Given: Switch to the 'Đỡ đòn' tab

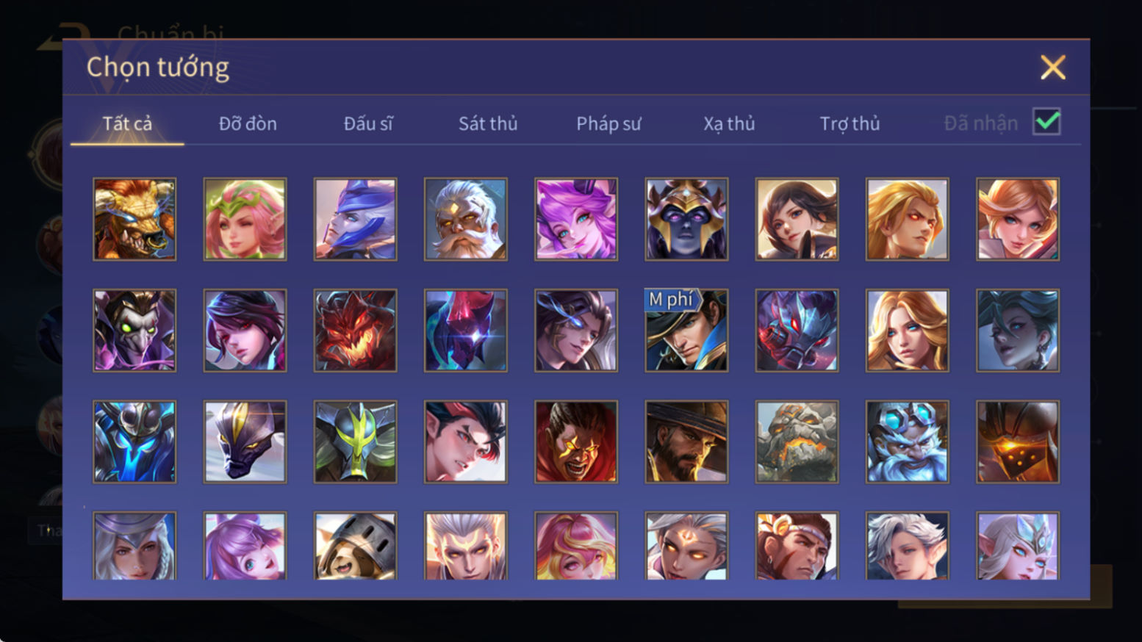Looking at the screenshot, I should (248, 123).
